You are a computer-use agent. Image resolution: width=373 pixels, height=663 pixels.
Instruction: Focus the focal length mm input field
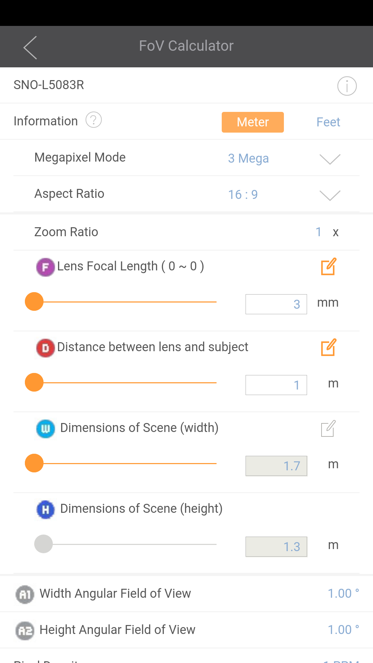[276, 304]
